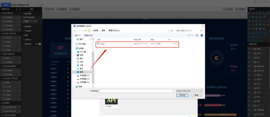Image resolution: width=270 pixels, height=117 pixels.
Task: Hide the 中国地图 layer
Action: pyautogui.click(x=249, y=110)
